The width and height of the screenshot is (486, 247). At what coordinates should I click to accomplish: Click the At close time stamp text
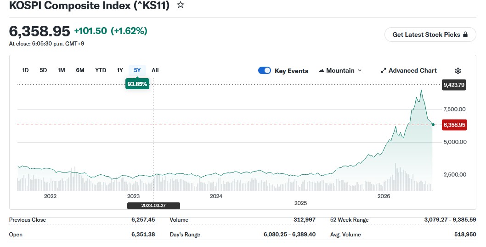46,44
